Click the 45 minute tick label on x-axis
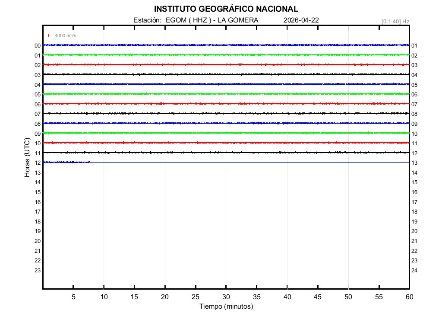This screenshot has width=442, height=332. [317, 297]
